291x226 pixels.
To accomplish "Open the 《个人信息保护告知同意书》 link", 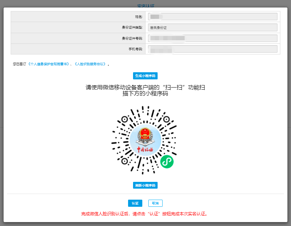I will coord(49,64).
